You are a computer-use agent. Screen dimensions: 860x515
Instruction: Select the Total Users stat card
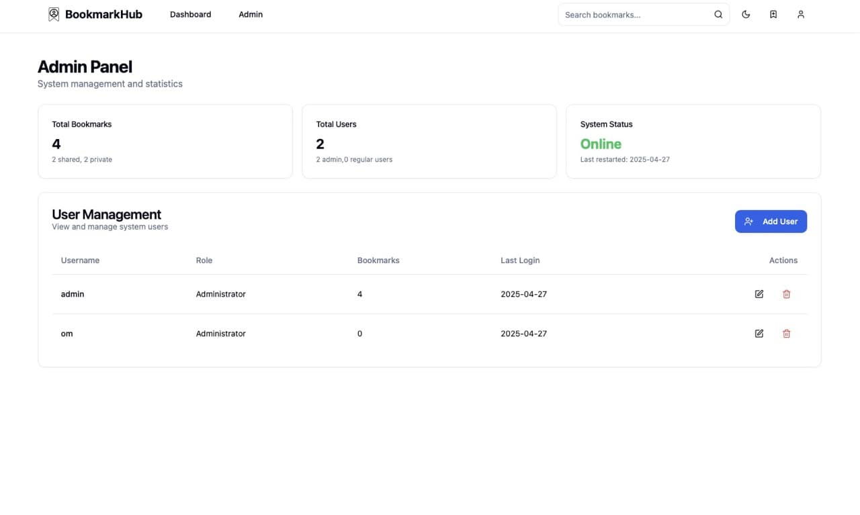pos(429,142)
